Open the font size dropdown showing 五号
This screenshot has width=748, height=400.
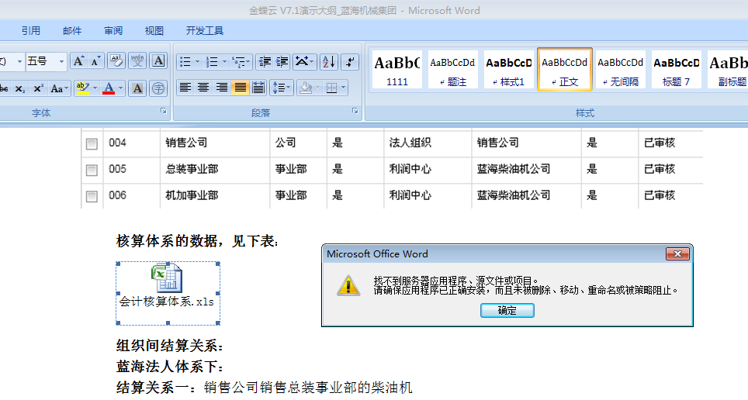[62, 61]
